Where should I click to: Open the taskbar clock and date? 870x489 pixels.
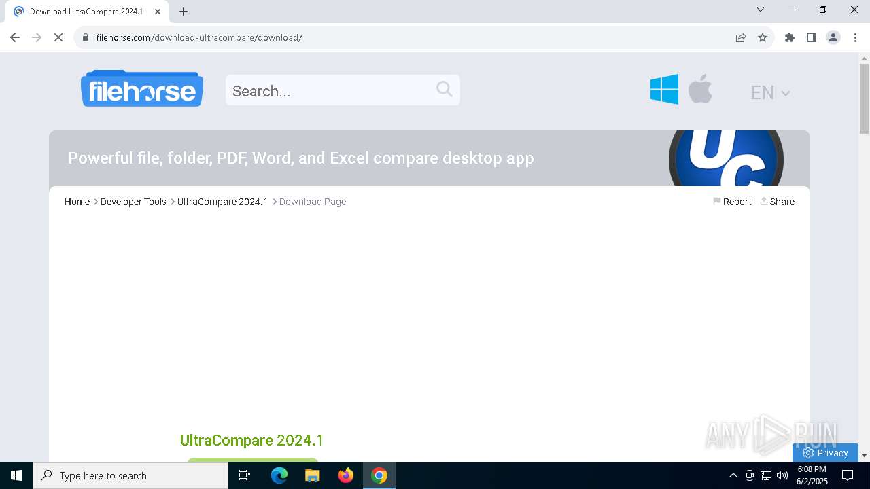(x=812, y=475)
